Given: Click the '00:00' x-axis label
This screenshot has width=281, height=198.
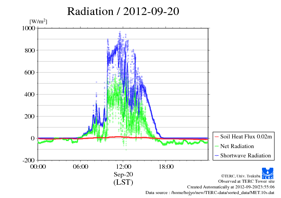Looking at the screenshot, I should pyautogui.click(x=38, y=167).
